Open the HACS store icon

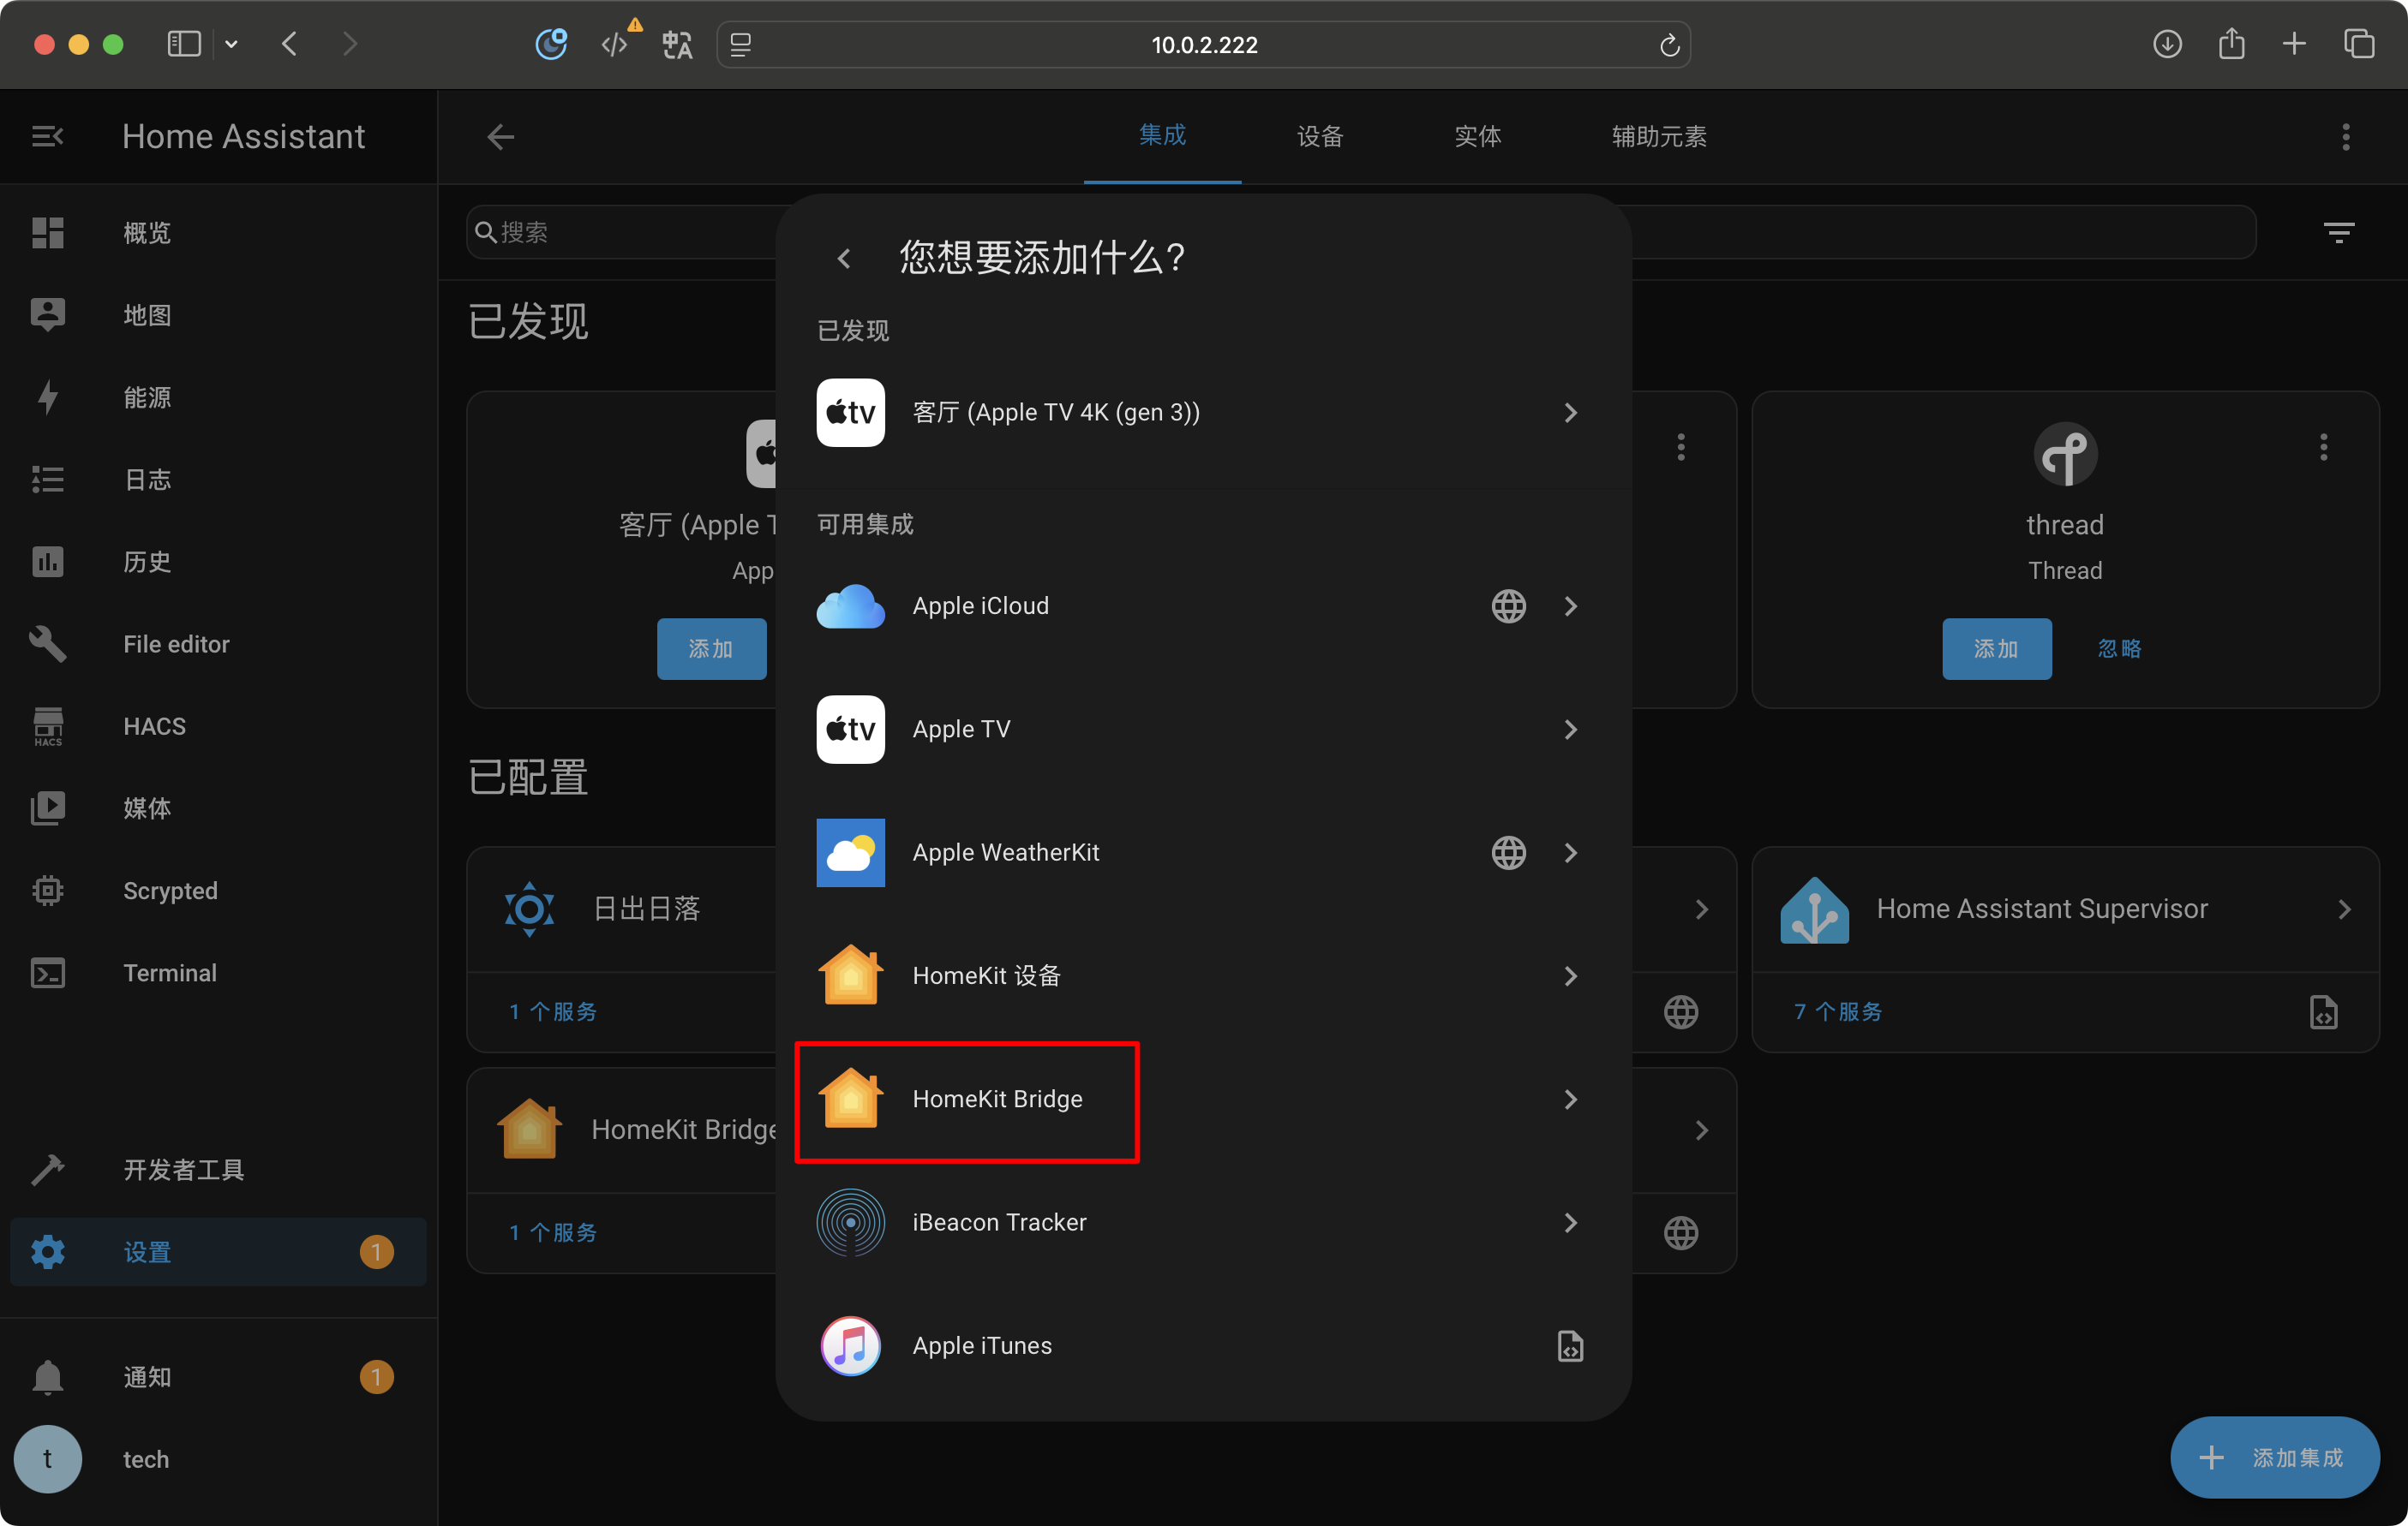click(47, 726)
